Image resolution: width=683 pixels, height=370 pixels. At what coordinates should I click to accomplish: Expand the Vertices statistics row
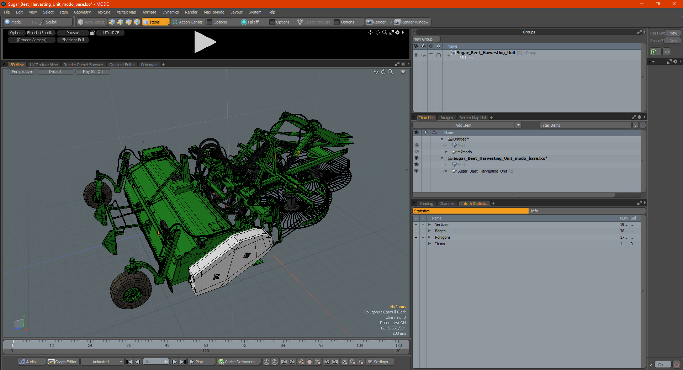pos(429,224)
